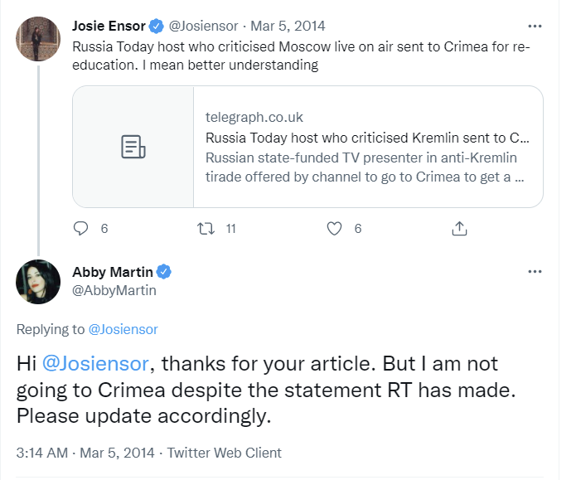Open Josie Ensor's profile avatar
This screenshot has width=576, height=480.
38,38
